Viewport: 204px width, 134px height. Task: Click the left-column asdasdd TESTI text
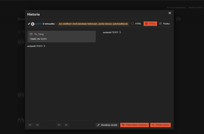click(36, 46)
